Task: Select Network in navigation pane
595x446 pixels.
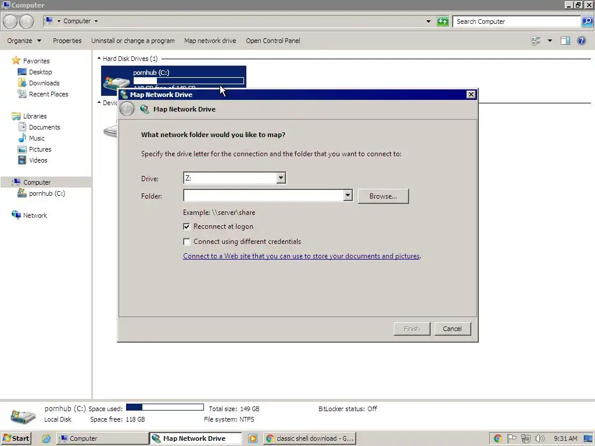Action: [34, 215]
